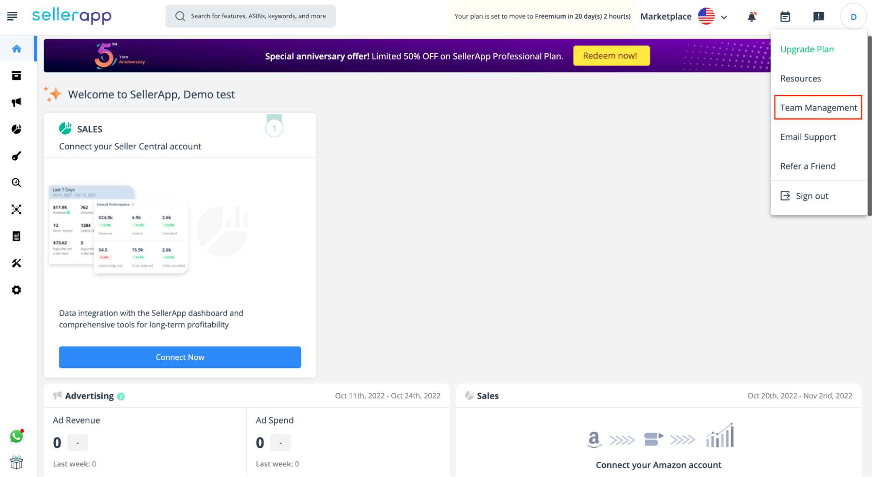Image resolution: width=872 pixels, height=477 pixels.
Task: Open WhatsApp chat icon
Action: coord(17,436)
